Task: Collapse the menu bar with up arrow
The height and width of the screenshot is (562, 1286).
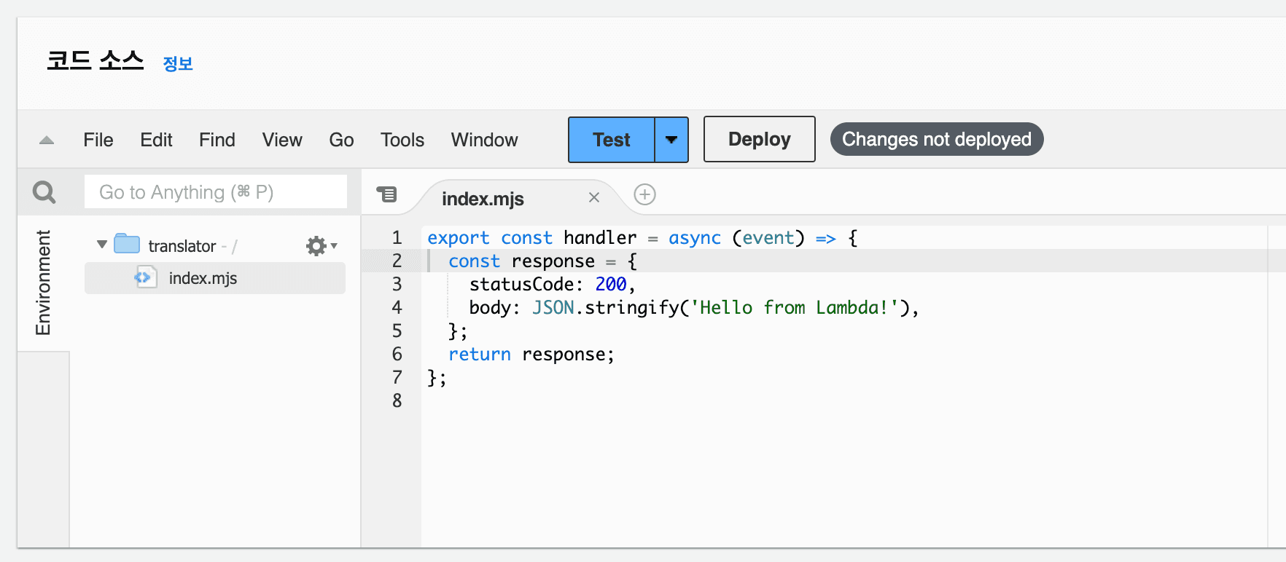Action: (47, 140)
